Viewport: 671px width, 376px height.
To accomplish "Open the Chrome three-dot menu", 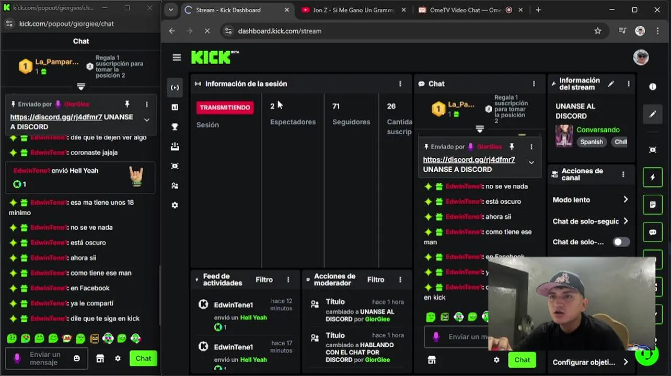I will pos(657,31).
